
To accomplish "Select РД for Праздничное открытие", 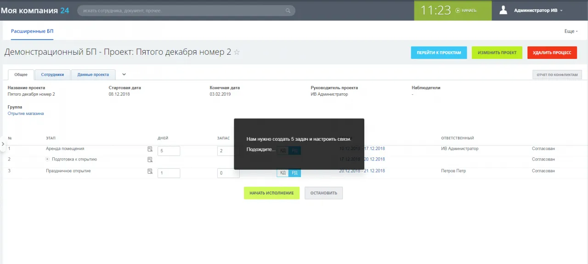I will pos(294,173).
